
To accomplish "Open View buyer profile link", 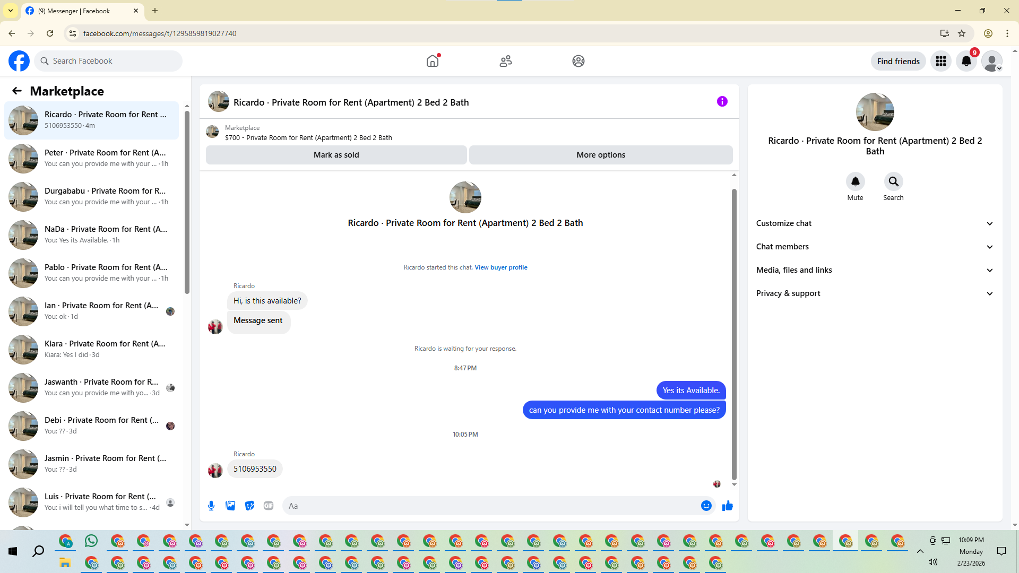I will point(500,267).
